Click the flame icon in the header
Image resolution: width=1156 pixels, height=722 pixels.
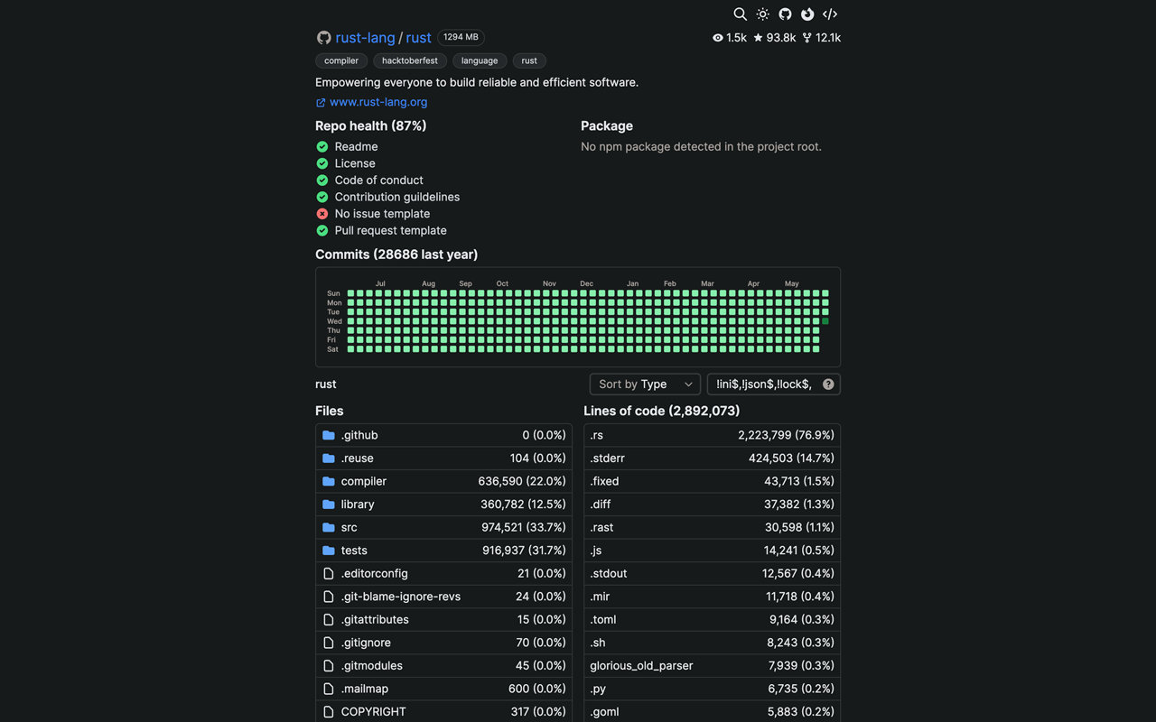pos(806,14)
